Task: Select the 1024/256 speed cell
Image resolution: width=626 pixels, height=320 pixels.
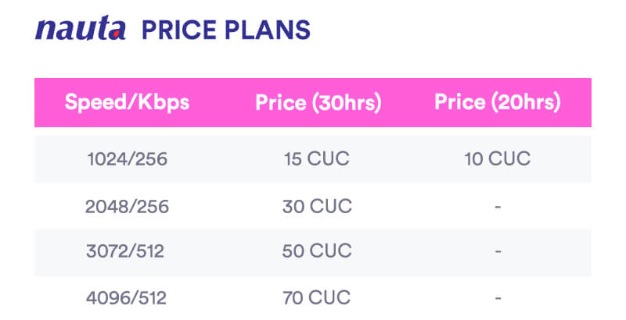Action: tap(127, 159)
